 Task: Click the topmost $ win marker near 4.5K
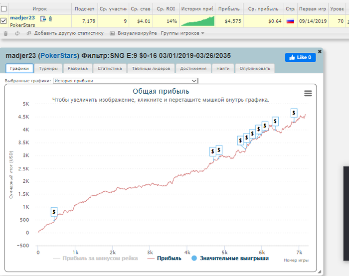click(294, 113)
